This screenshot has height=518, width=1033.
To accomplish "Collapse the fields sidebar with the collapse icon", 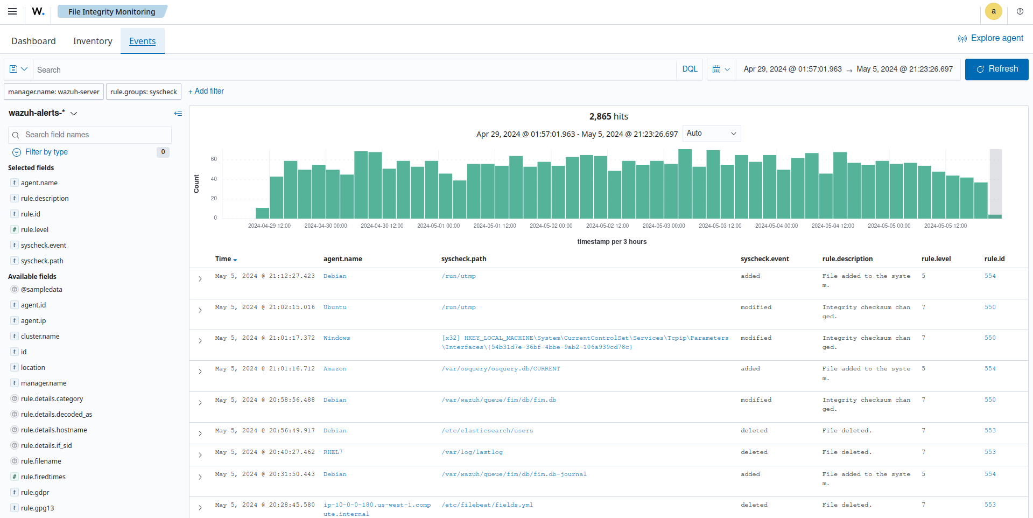I will pos(178,114).
